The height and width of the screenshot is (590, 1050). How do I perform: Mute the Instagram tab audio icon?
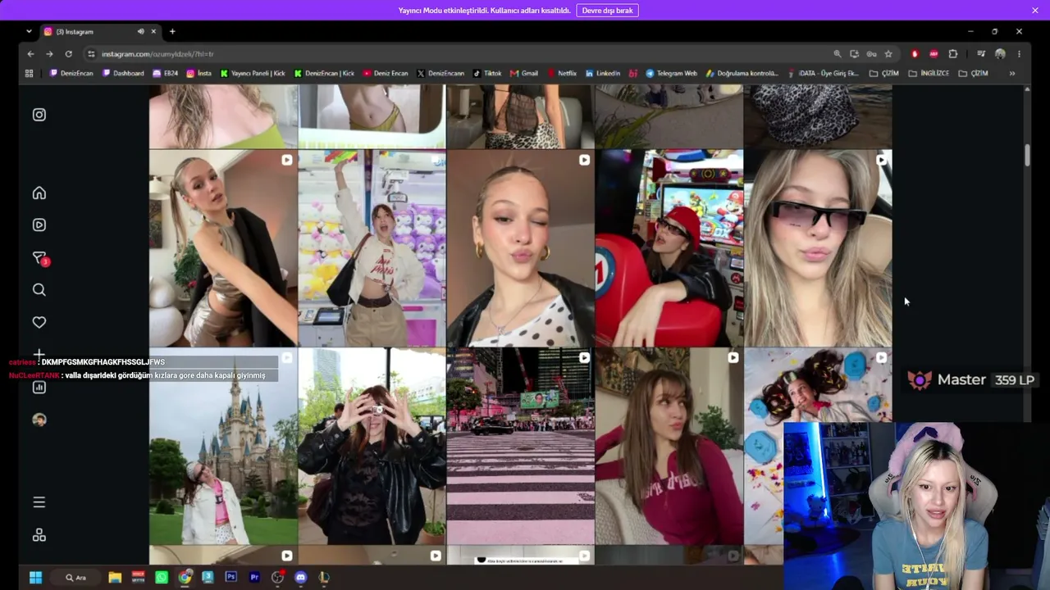(x=140, y=32)
